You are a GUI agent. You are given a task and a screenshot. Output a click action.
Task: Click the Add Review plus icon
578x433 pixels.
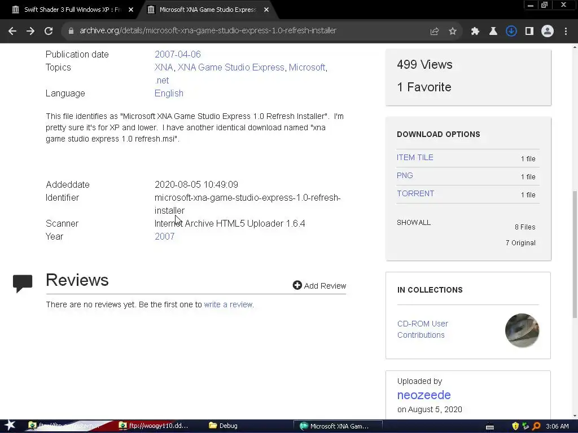297,285
